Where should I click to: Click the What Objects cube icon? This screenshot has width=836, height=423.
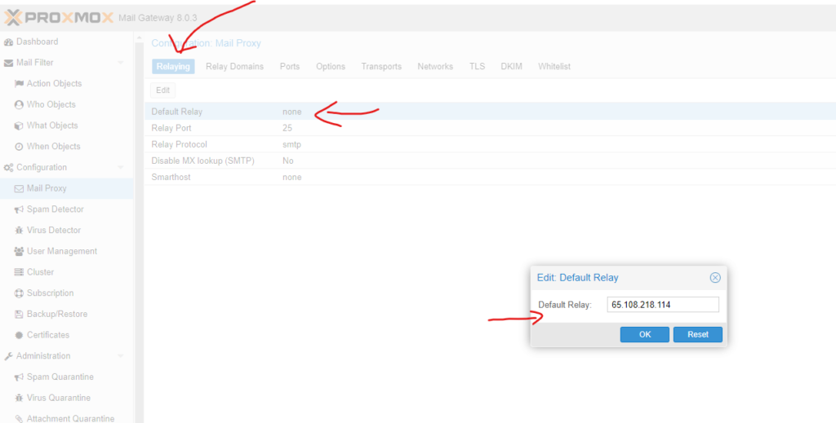point(19,126)
